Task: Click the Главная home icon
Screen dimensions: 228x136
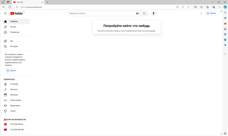Action: (6, 21)
